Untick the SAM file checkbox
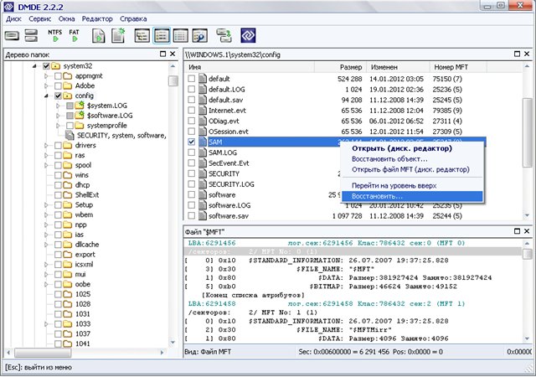This screenshot has width=536, height=377. (x=192, y=142)
